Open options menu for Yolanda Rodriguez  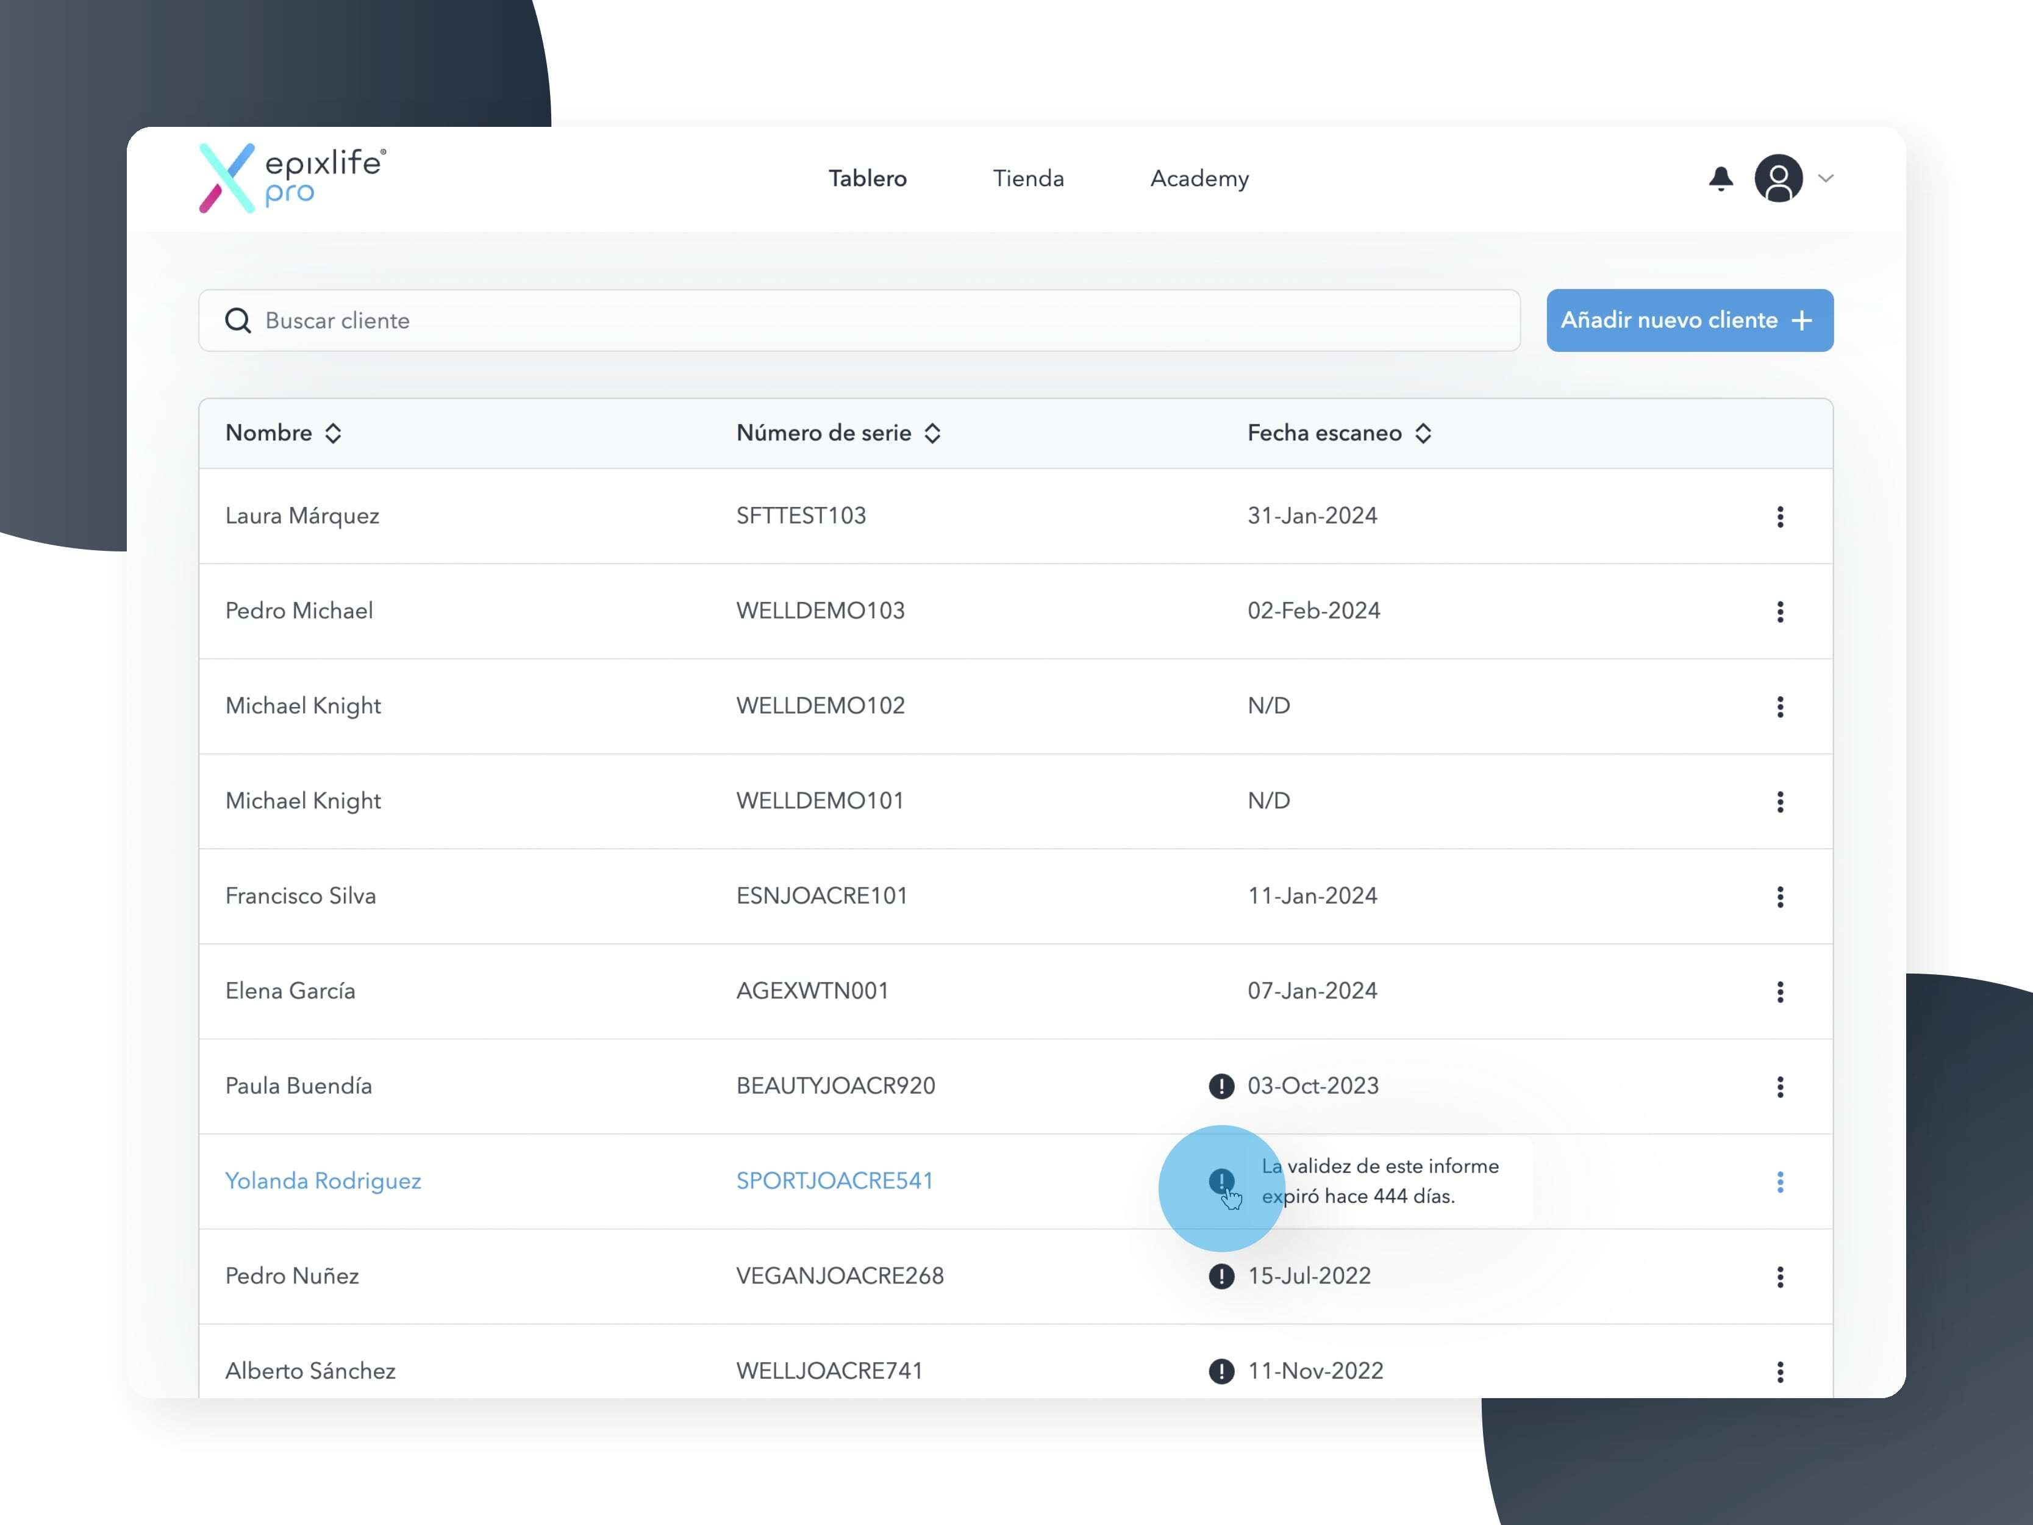click(x=1781, y=1182)
